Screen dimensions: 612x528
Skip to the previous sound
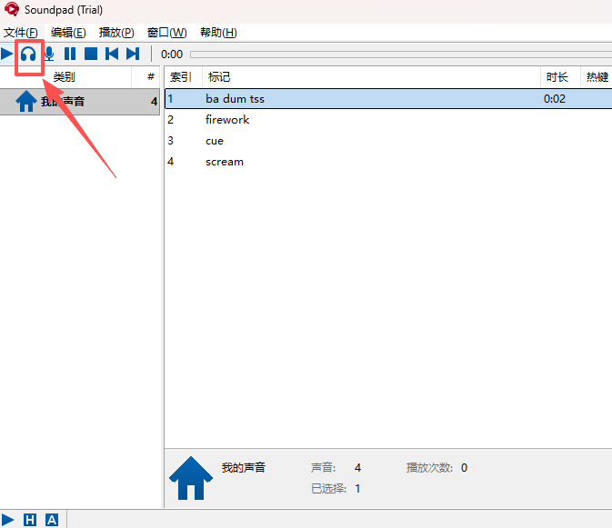112,54
